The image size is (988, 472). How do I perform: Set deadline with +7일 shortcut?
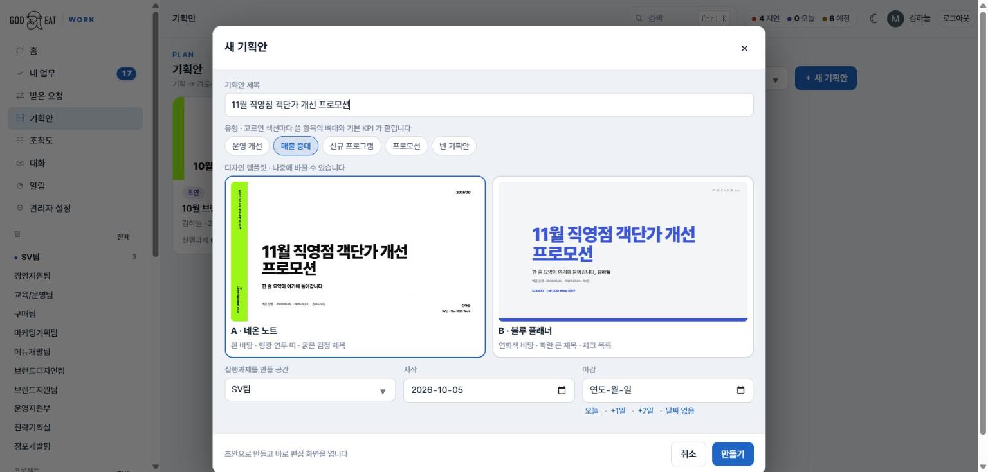click(x=646, y=411)
